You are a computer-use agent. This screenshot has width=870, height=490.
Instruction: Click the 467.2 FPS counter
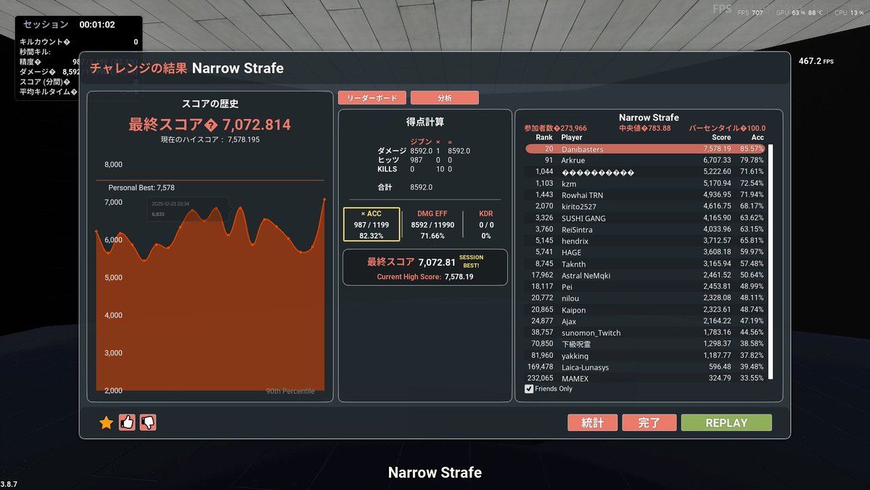click(x=816, y=61)
